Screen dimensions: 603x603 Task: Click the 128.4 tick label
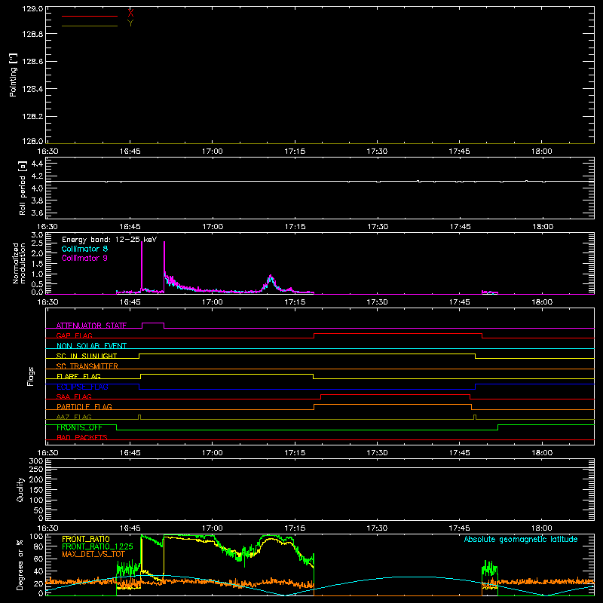pos(32,89)
